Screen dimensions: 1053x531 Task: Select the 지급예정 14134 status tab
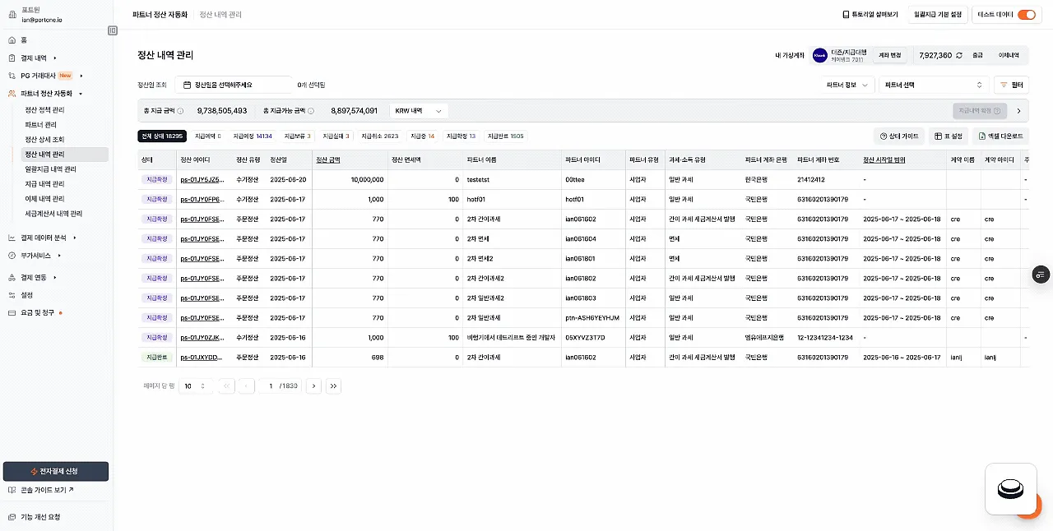252,136
